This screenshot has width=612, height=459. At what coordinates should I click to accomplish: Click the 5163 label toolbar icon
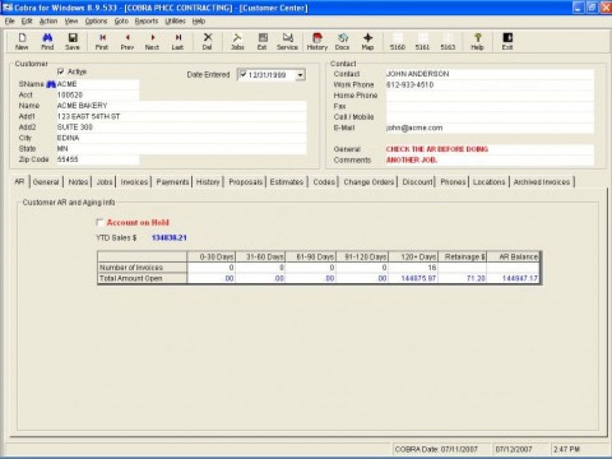point(448,42)
